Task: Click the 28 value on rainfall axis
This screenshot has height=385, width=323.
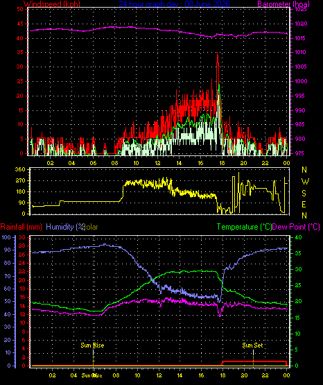Action: point(22,246)
